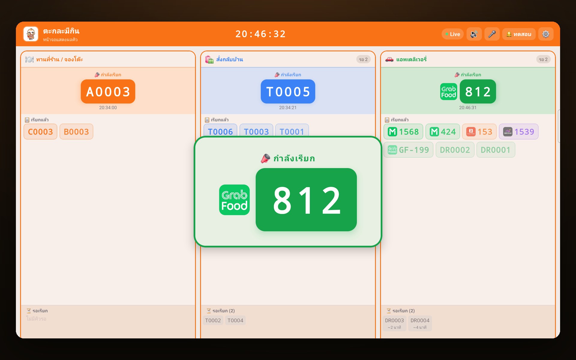Select called queue B0003
The height and width of the screenshot is (360, 576).
(76, 132)
